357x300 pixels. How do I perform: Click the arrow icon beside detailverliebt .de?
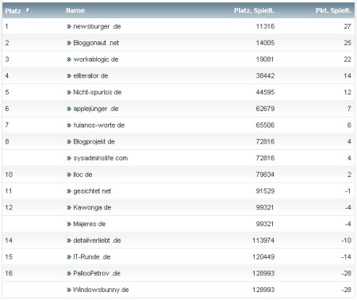69,240
